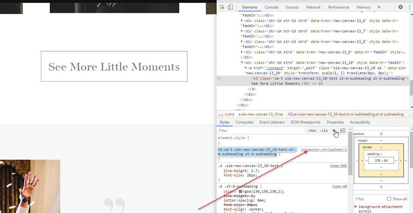Screen dimensions: 413x213
Task: Click the highlighted h3.se-t selector text
Action: pos(257,152)
